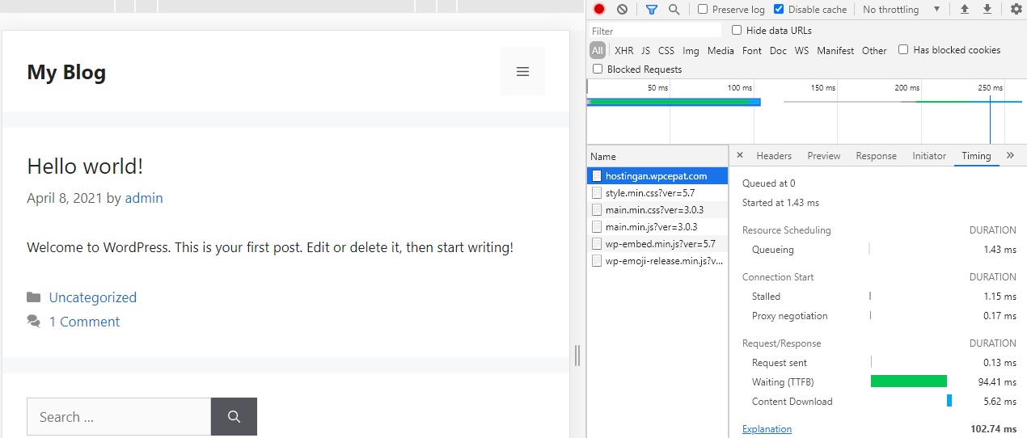Screen dimensions: 1027x438
Task: Enable the Preserve log checkbox
Action: point(703,10)
